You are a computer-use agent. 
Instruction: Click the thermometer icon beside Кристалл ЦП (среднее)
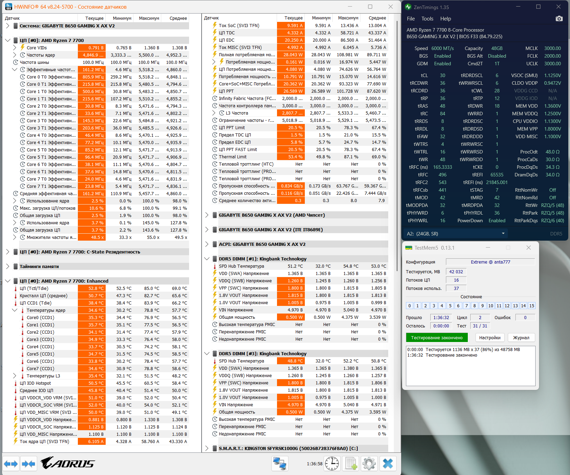pos(16,295)
